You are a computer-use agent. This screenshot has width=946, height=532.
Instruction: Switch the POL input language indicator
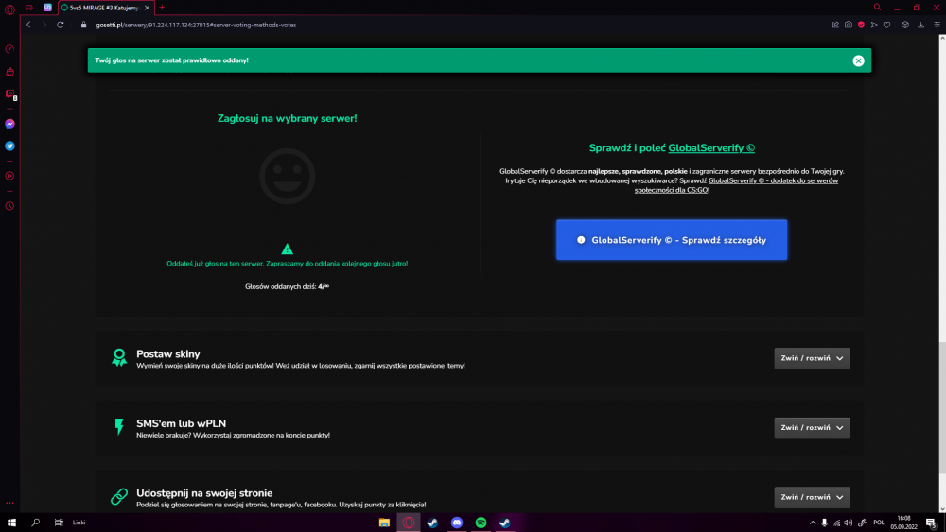coord(879,523)
